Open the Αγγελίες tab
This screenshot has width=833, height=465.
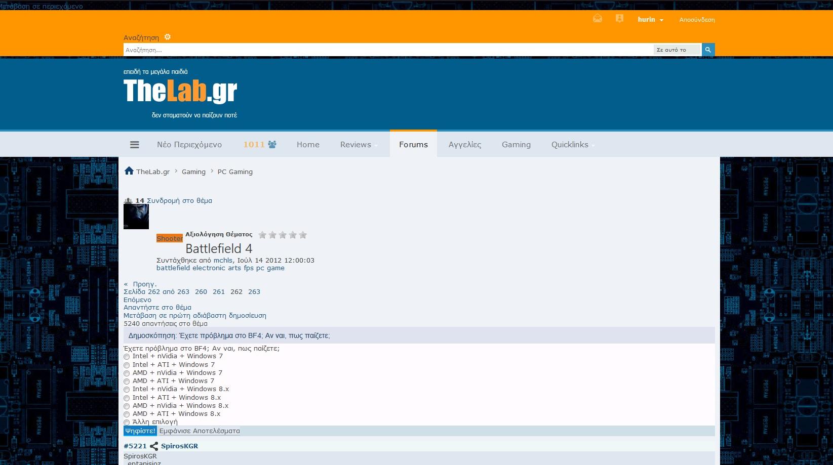[465, 145]
